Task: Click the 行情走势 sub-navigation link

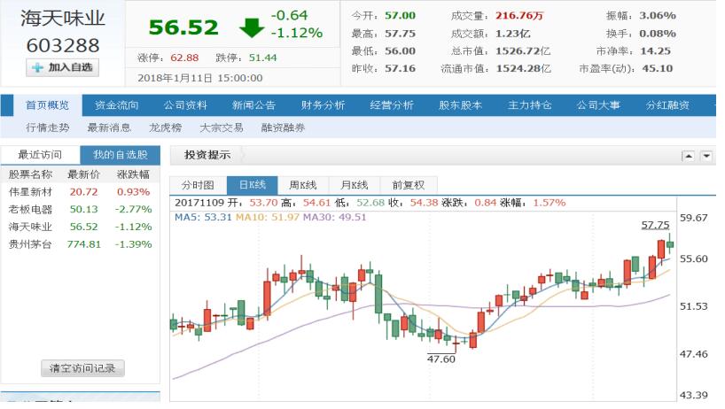Action: 48,127
